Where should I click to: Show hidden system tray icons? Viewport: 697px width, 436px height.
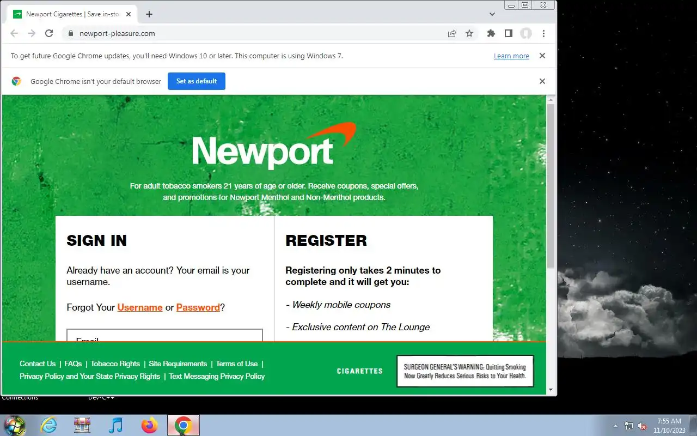coord(616,426)
